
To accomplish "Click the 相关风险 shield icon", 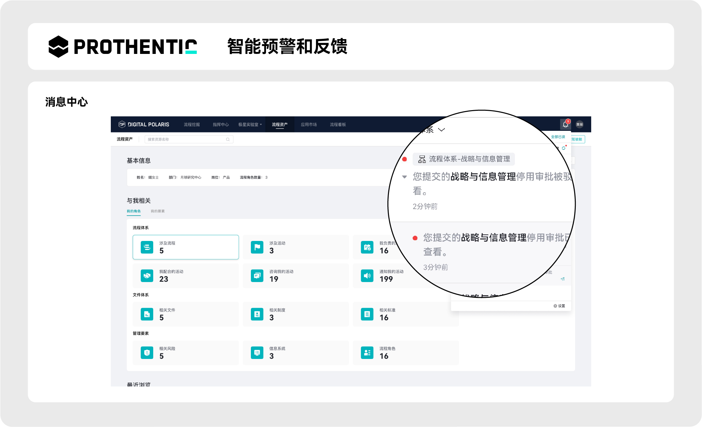I will click(x=147, y=352).
